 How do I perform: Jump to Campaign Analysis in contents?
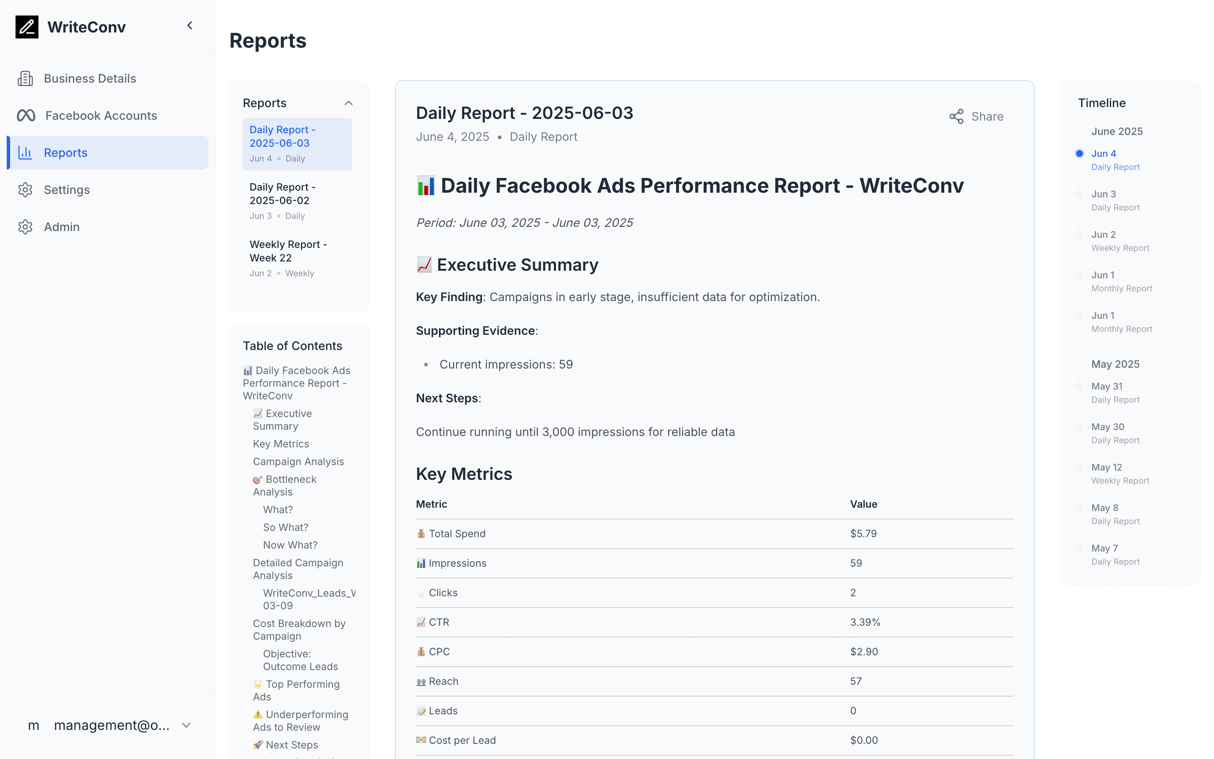point(298,461)
